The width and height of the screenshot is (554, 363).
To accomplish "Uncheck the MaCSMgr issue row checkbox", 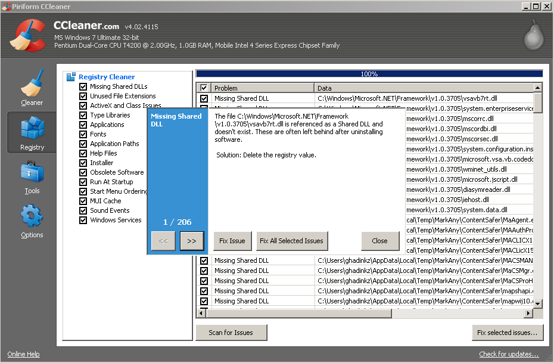I will click(204, 271).
